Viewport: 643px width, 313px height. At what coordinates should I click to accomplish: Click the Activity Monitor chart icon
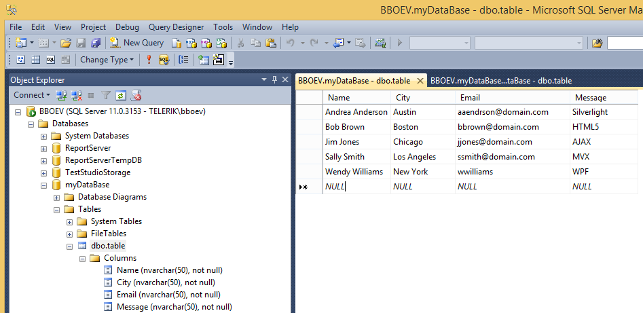coord(380,43)
